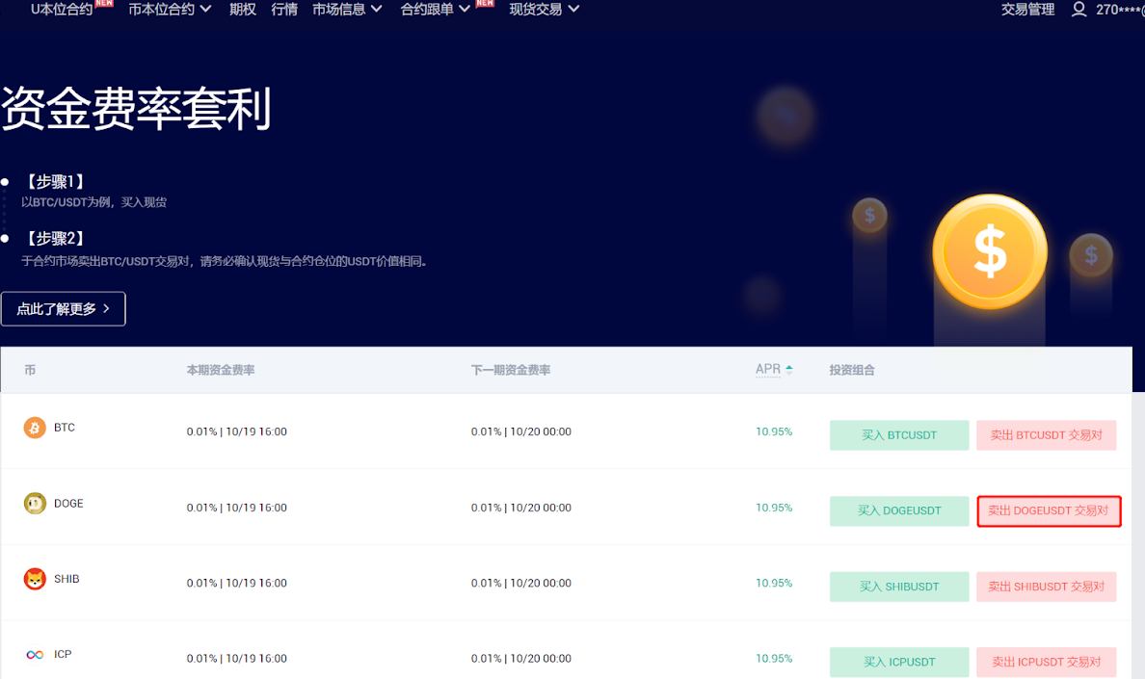Open the U本位合约 menu item
1145x679 pixels.
(62, 10)
